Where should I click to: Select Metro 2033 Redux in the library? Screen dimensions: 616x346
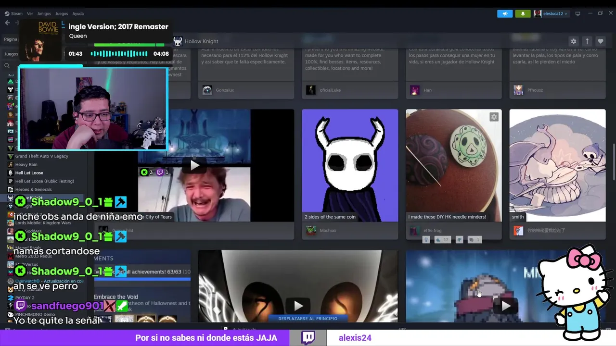pos(33,256)
